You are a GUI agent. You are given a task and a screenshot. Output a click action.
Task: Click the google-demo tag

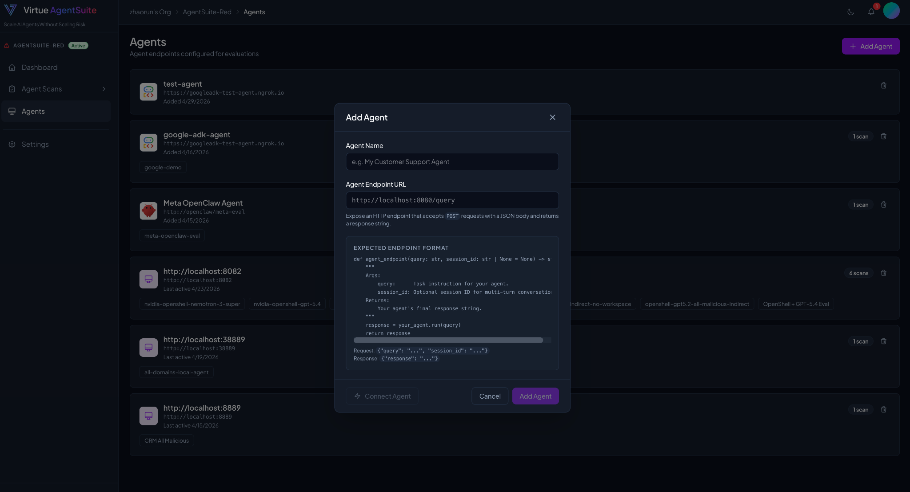(x=163, y=168)
